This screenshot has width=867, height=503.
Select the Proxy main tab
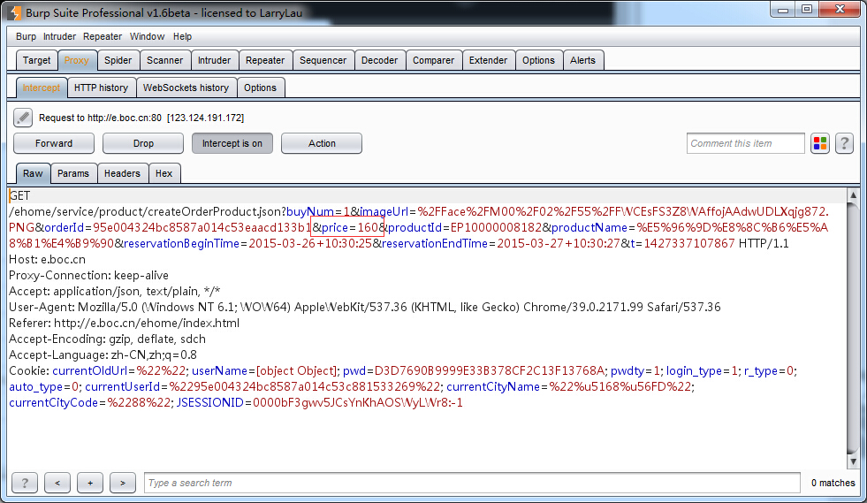click(x=76, y=60)
